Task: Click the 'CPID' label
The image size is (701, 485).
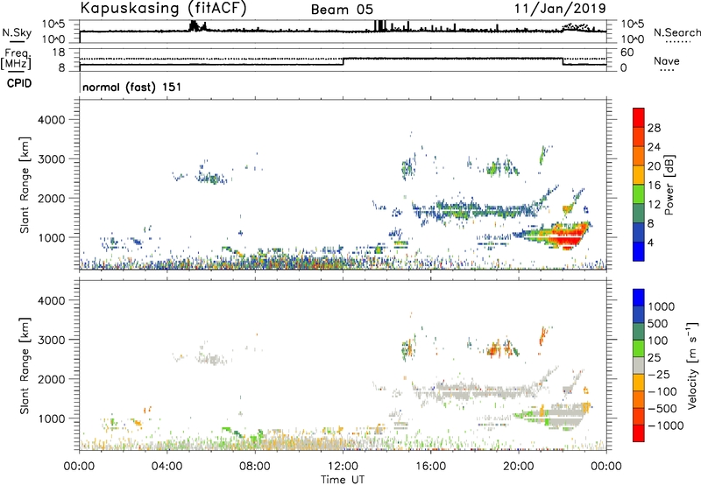Action: point(19,83)
